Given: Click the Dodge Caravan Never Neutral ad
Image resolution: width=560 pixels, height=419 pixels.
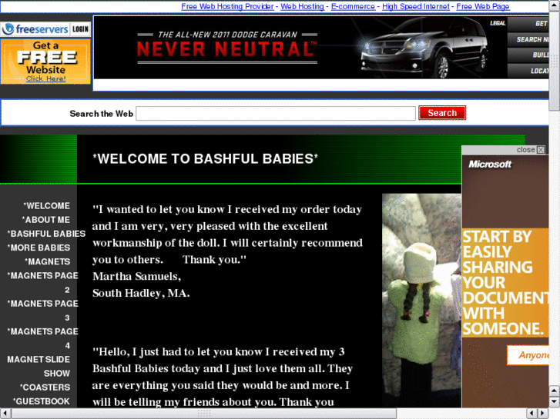Looking at the screenshot, I should 300,48.
